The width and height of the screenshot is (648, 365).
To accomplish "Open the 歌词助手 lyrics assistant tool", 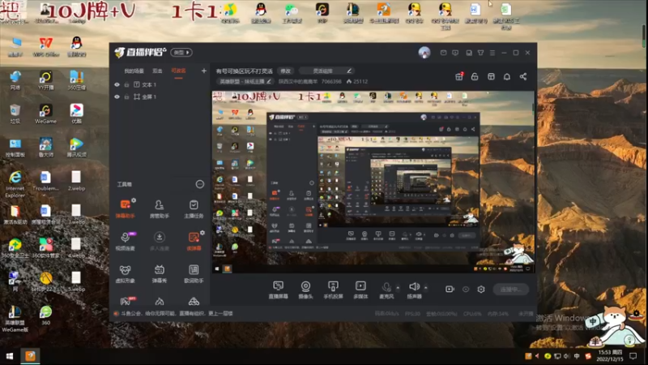I will (x=194, y=273).
